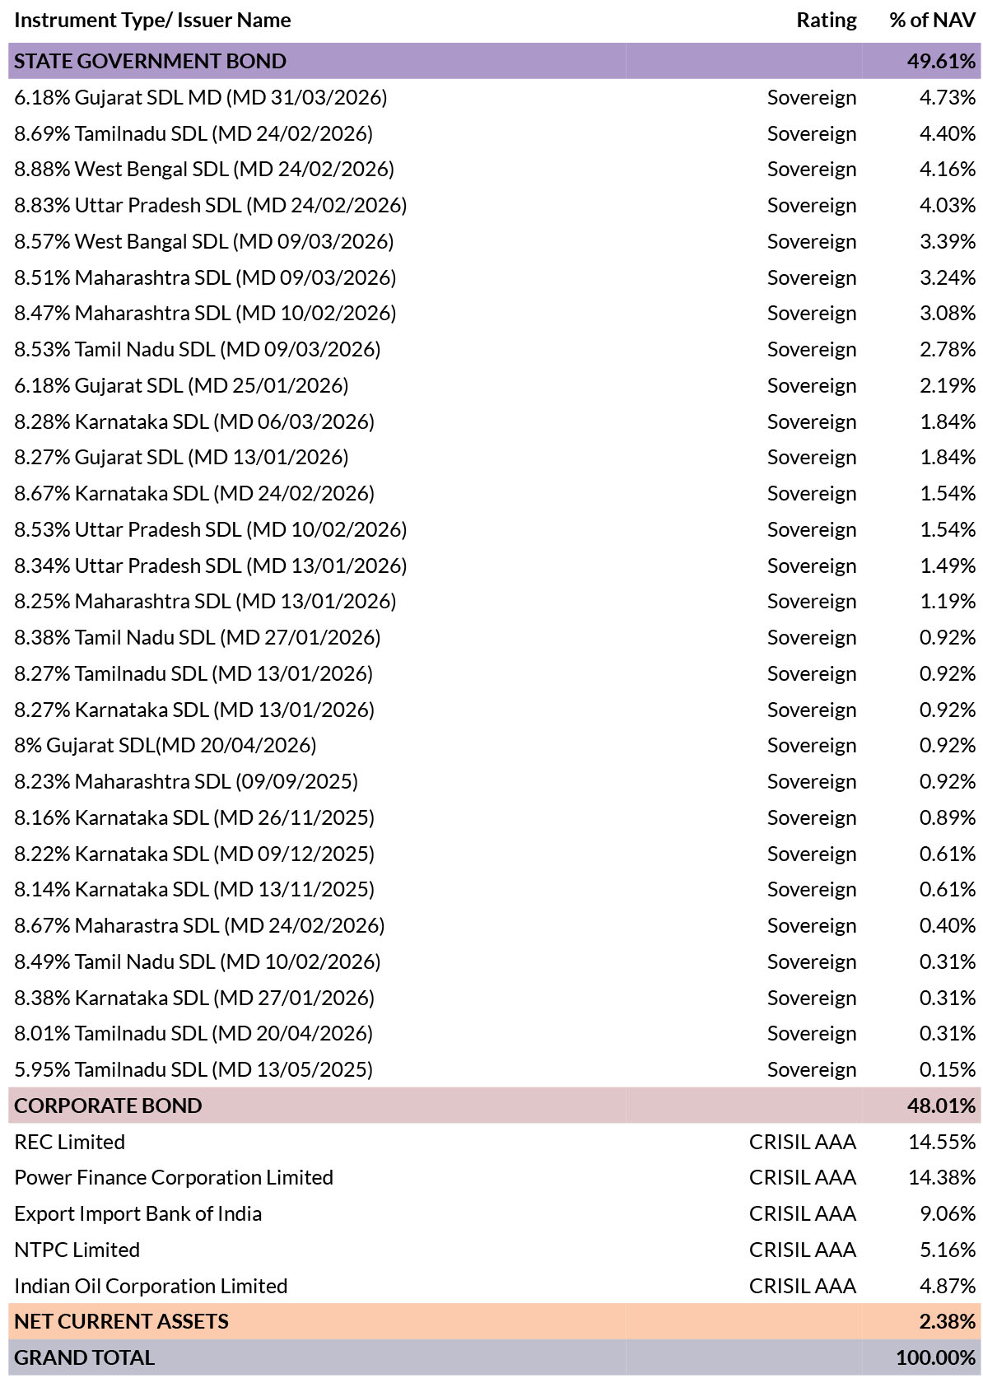The height and width of the screenshot is (1378, 983).
Task: Select Export Import Bank of India
Action: click(x=138, y=1213)
